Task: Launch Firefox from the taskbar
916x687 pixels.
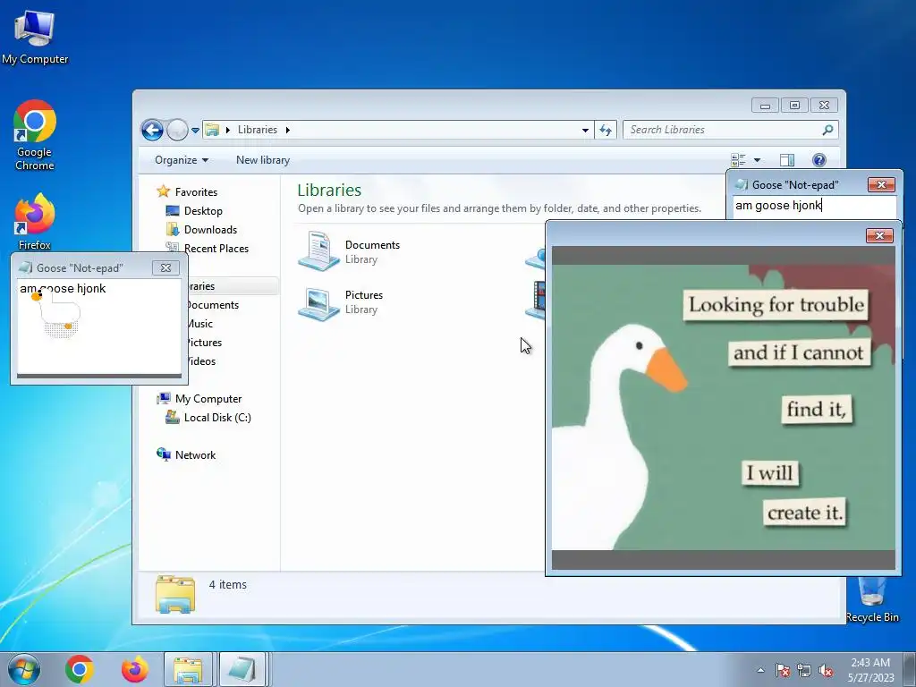Action: (135, 669)
